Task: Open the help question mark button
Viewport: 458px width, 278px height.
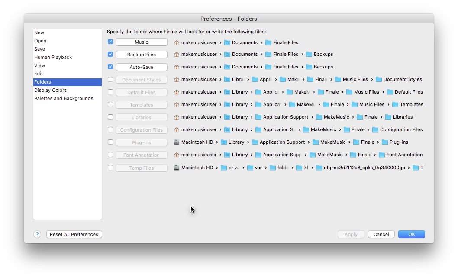Action: (x=37, y=234)
